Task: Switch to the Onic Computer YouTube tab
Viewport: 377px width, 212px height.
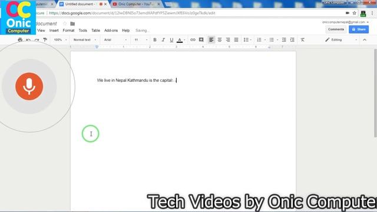Action: coord(135,4)
